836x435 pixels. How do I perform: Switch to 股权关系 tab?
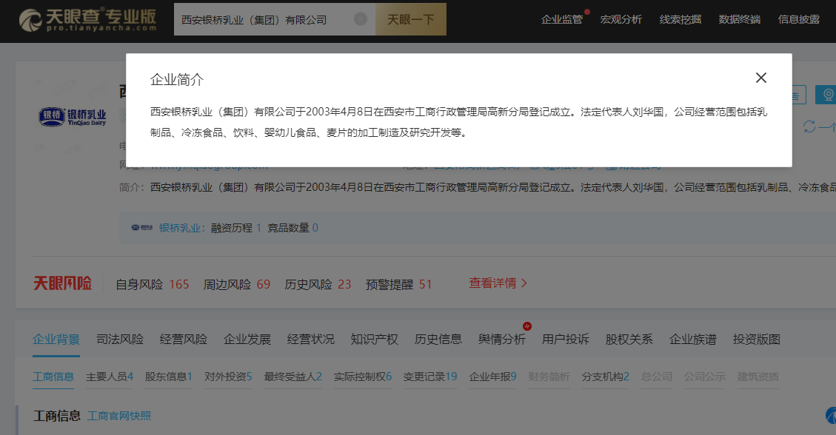click(x=629, y=339)
